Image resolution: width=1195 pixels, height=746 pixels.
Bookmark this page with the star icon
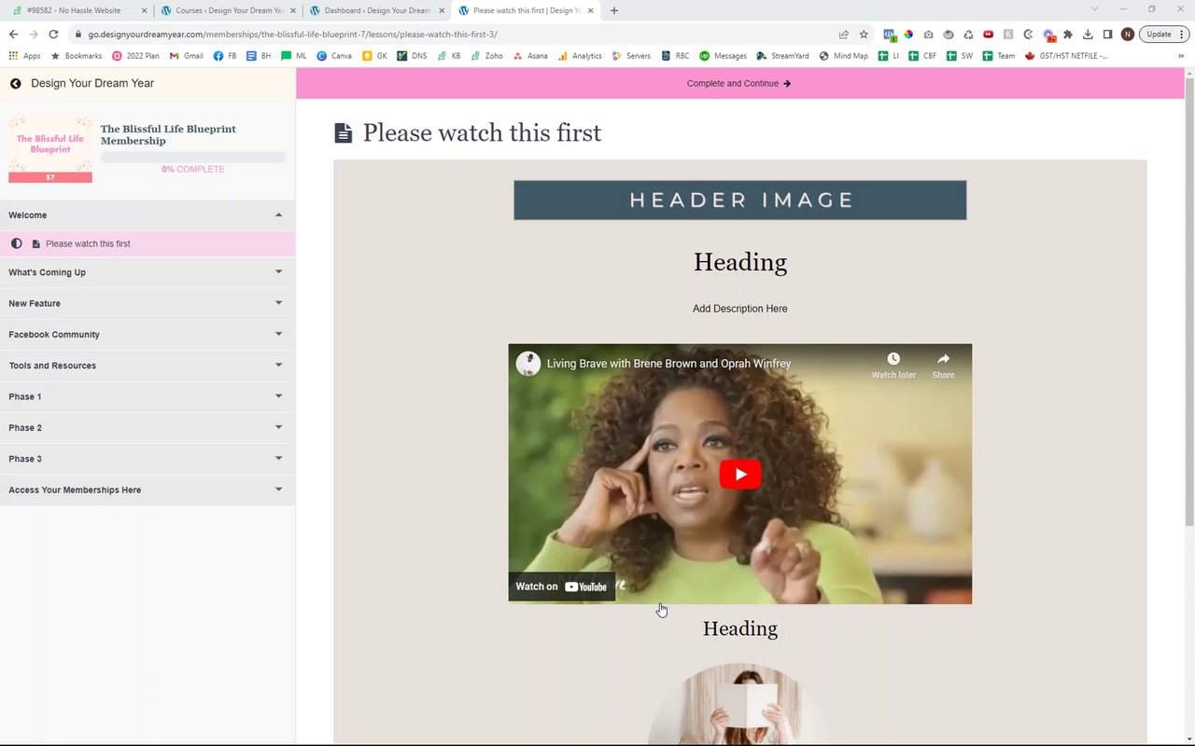tap(864, 35)
